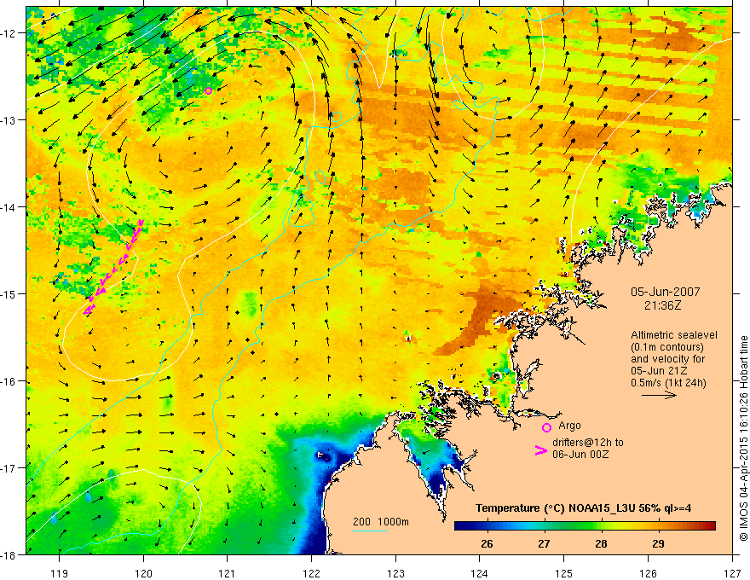This screenshot has height=580, width=750.
Task: Click latitude axis label -15
Action: pos(9,293)
